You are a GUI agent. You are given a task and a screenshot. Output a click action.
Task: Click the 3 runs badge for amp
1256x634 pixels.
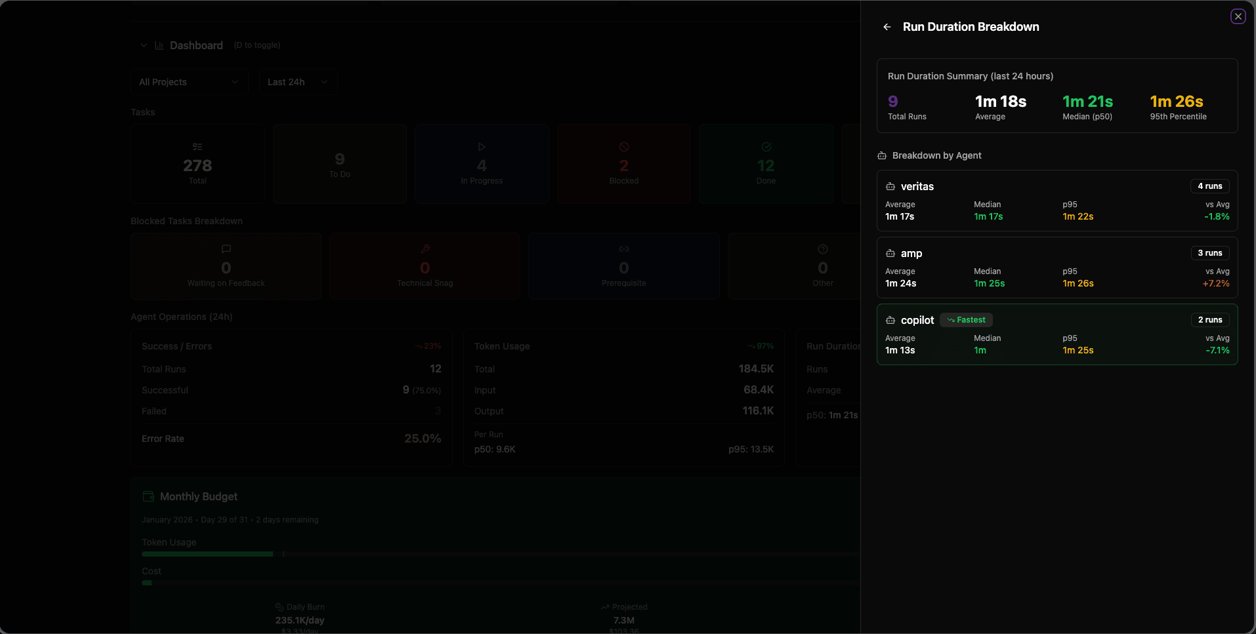[1209, 253]
